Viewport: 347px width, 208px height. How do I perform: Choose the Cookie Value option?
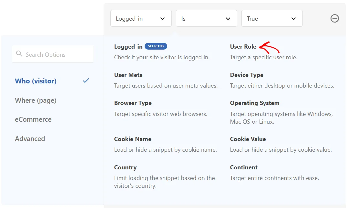[x=248, y=139]
